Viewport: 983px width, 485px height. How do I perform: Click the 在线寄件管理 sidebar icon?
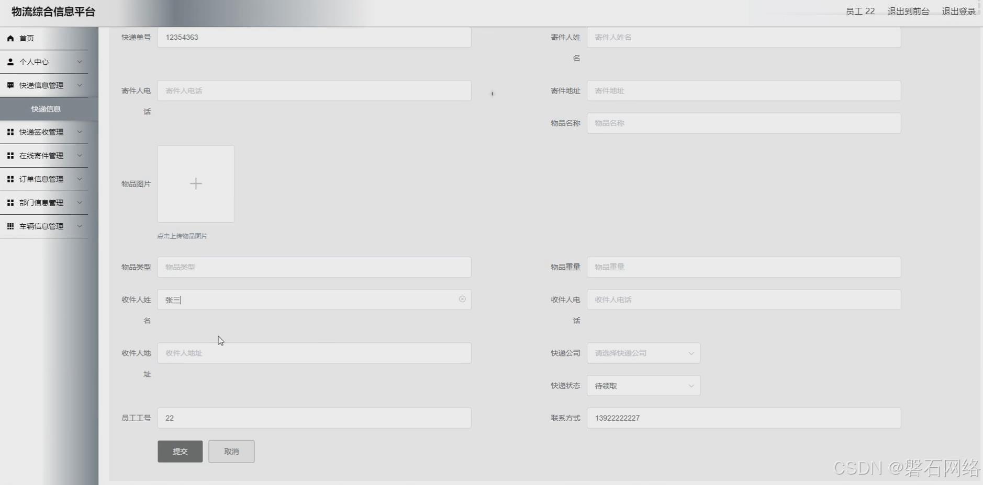pos(10,155)
